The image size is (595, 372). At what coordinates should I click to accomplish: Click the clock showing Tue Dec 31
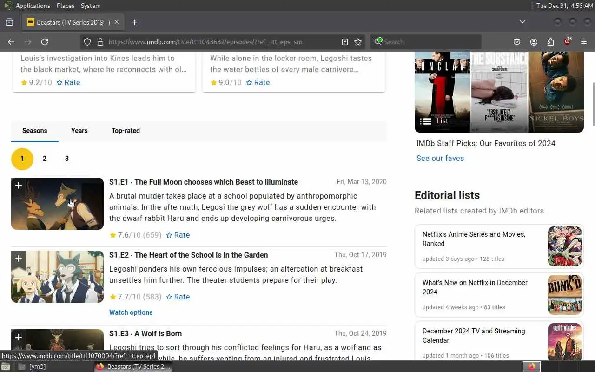pyautogui.click(x=564, y=6)
